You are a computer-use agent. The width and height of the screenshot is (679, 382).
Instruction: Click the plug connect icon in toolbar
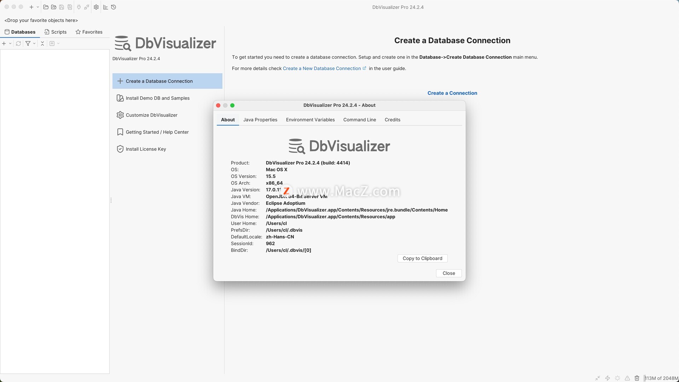tap(79, 7)
